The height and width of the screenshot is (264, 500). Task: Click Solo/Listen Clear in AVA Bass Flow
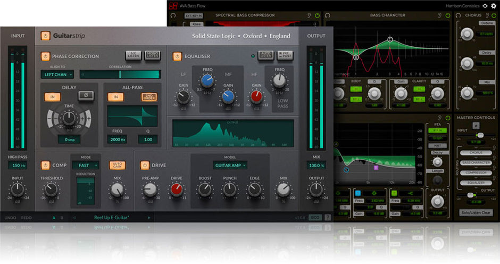476,212
